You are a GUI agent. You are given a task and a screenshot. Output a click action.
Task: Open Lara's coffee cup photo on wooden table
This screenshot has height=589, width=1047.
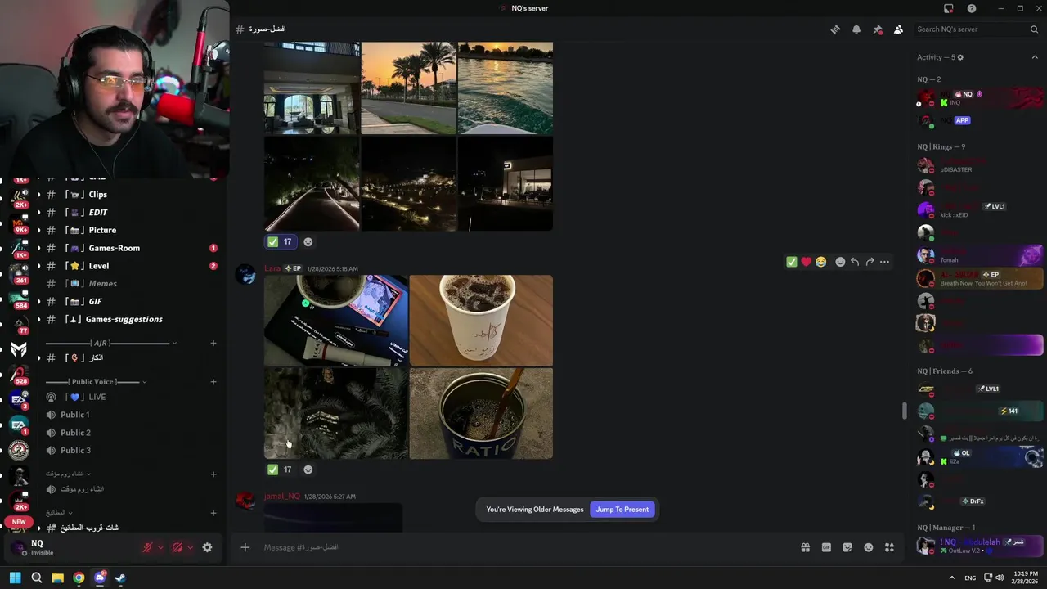click(481, 321)
